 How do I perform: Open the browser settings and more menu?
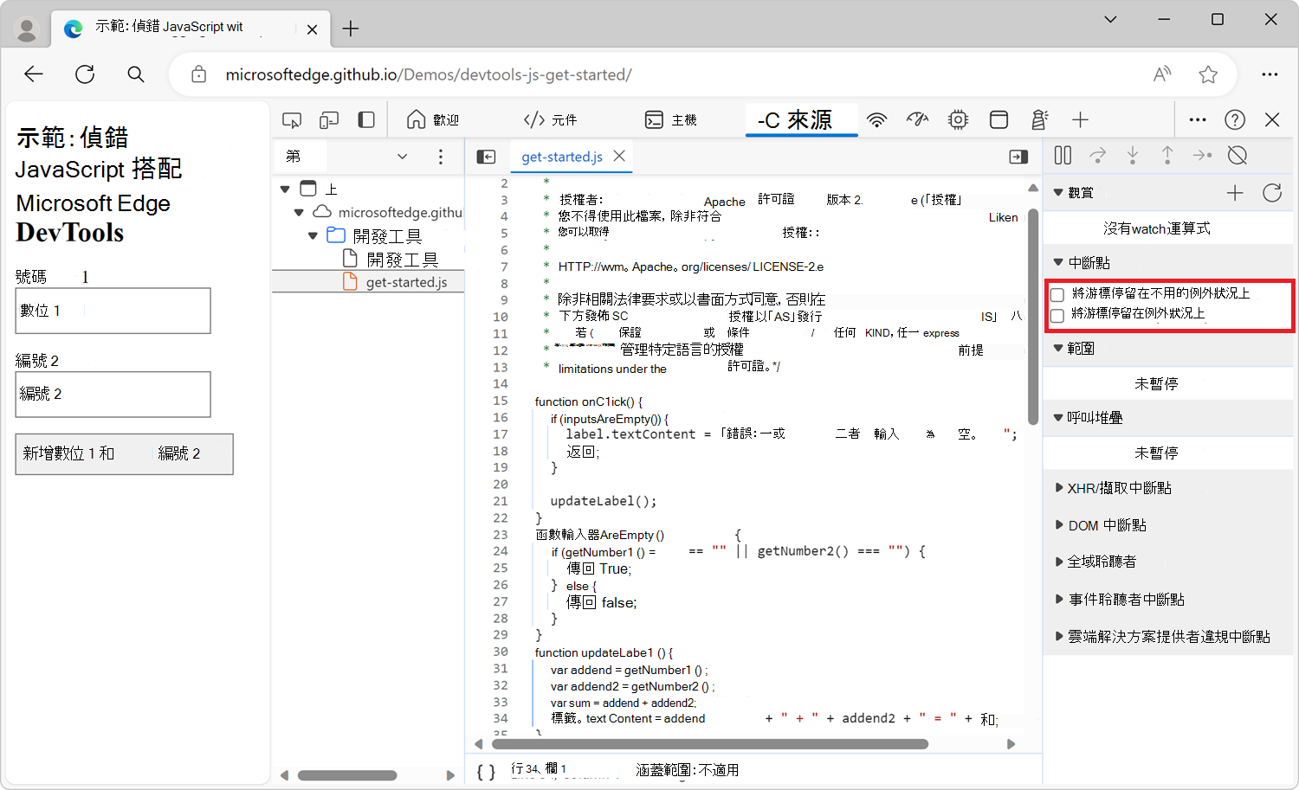point(1270,74)
